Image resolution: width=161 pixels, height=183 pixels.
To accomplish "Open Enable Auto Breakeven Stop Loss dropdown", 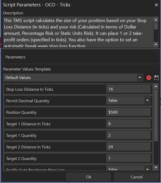I will pyautogui.click(x=147, y=169).
